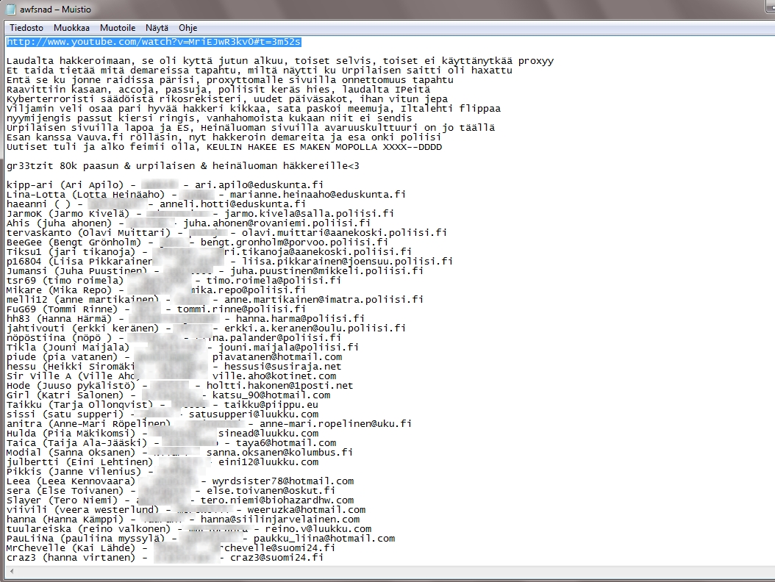This screenshot has height=582, width=775.
Task: Open the Tiedosto menu
Action: (26, 28)
